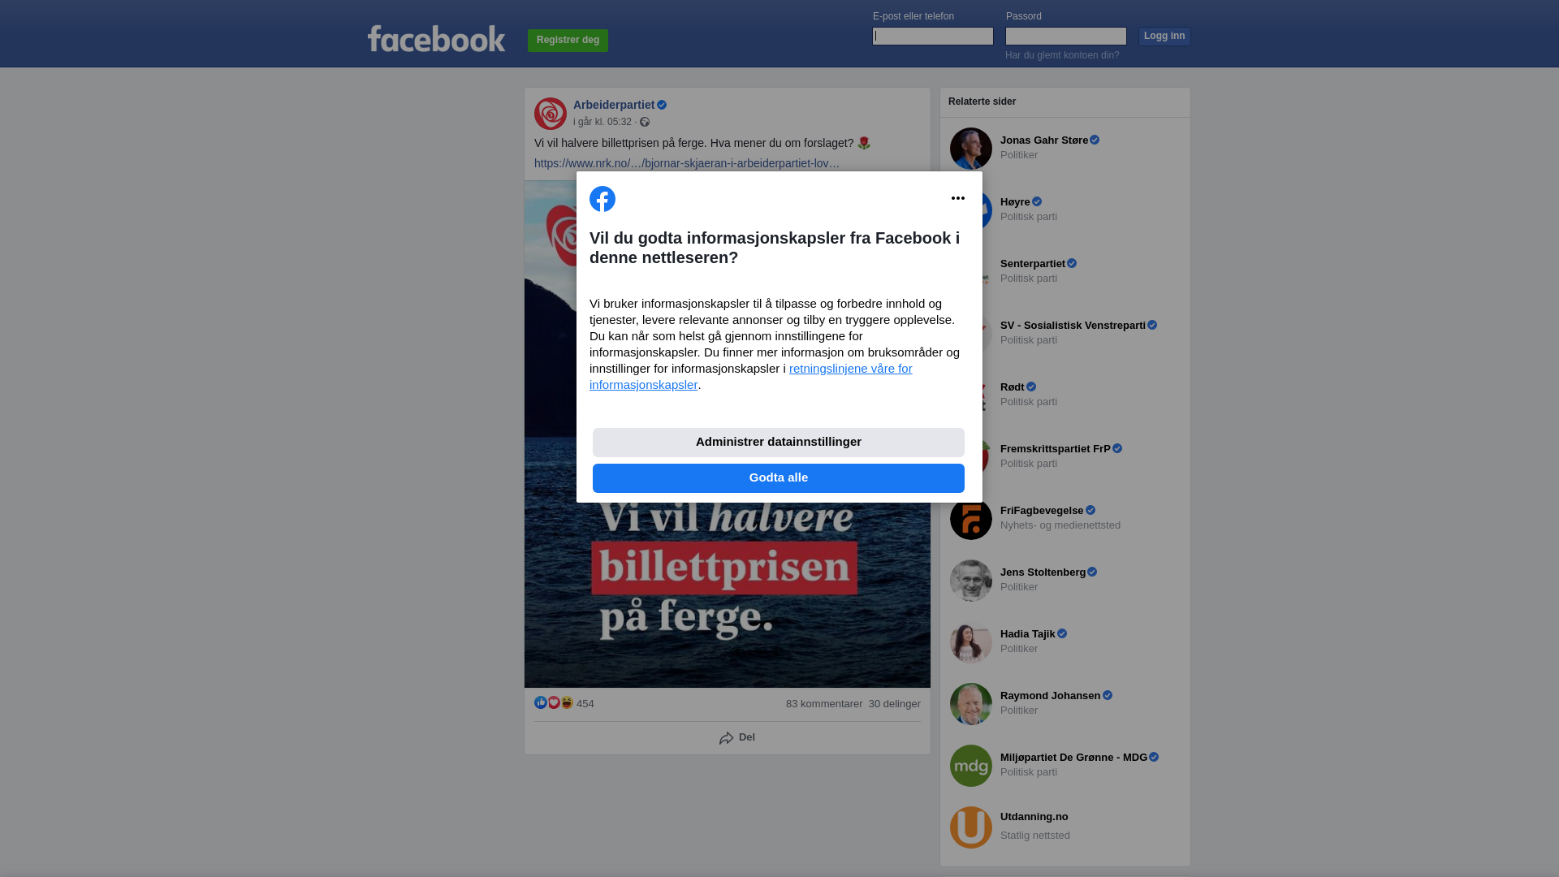
Task: Click Har du glemt kontoen din link
Action: click(x=1062, y=55)
